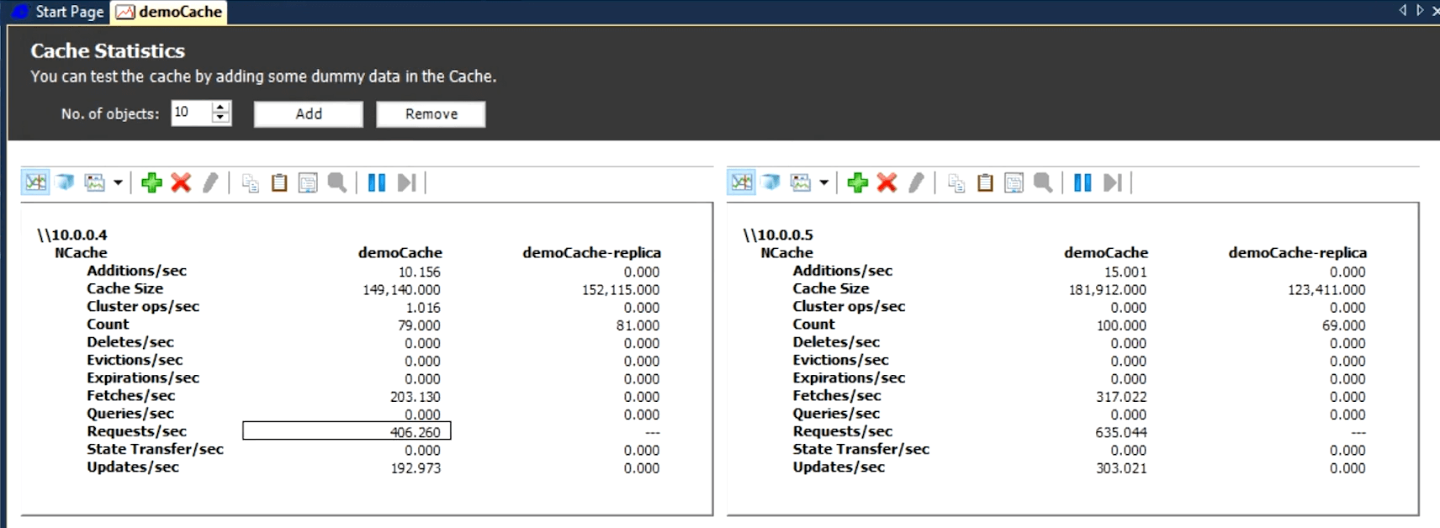Click Copy Properties icon above 10.0.0.5 panel
This screenshot has height=528, width=1440.
(956, 182)
